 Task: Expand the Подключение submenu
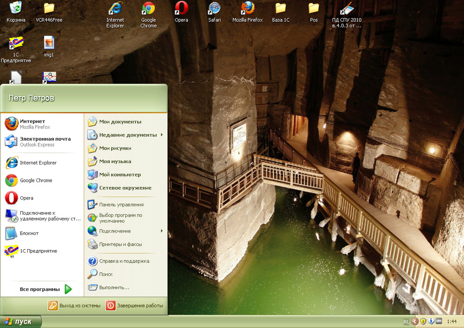[115, 231]
